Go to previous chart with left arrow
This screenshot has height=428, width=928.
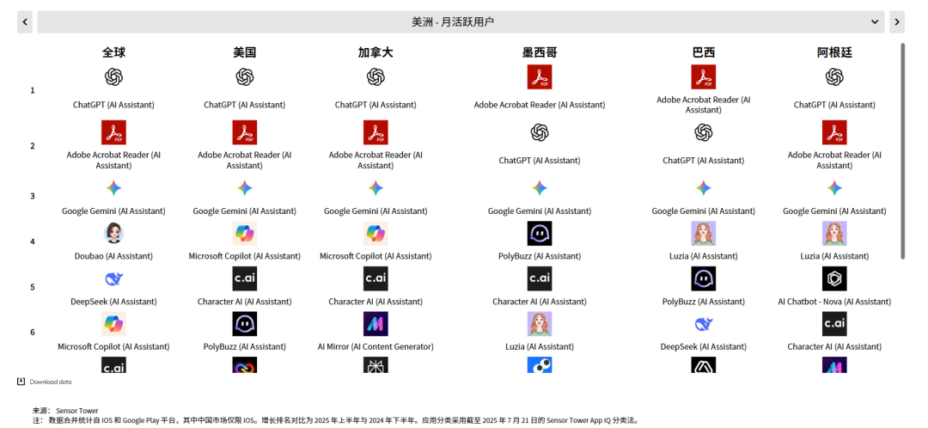[x=25, y=21]
